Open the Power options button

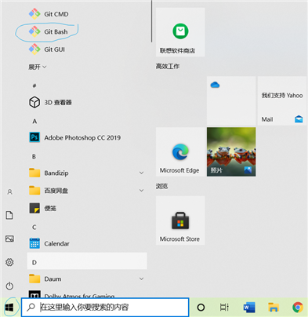pos(9,286)
